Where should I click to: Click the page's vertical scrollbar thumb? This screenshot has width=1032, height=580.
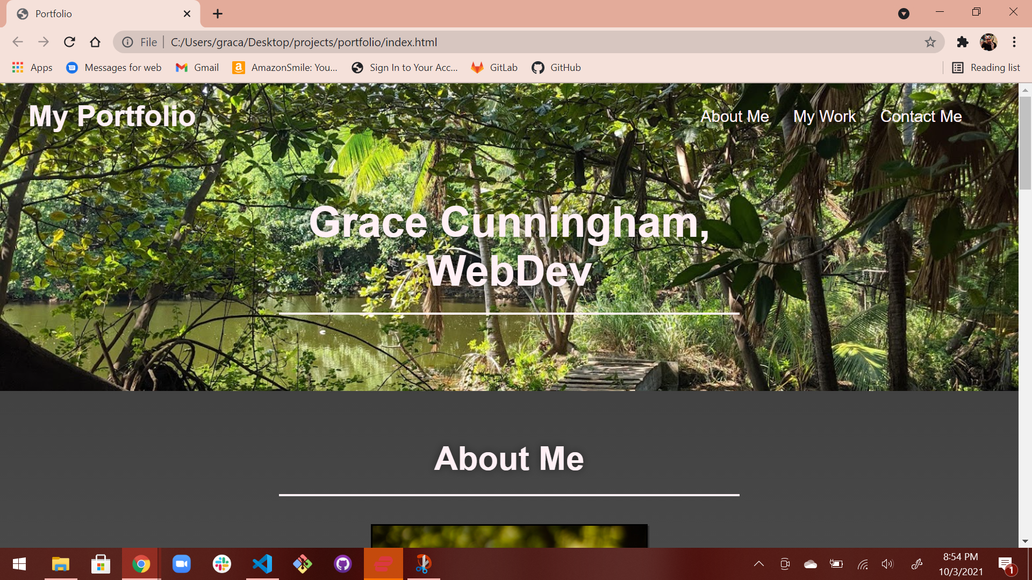[x=1025, y=143]
